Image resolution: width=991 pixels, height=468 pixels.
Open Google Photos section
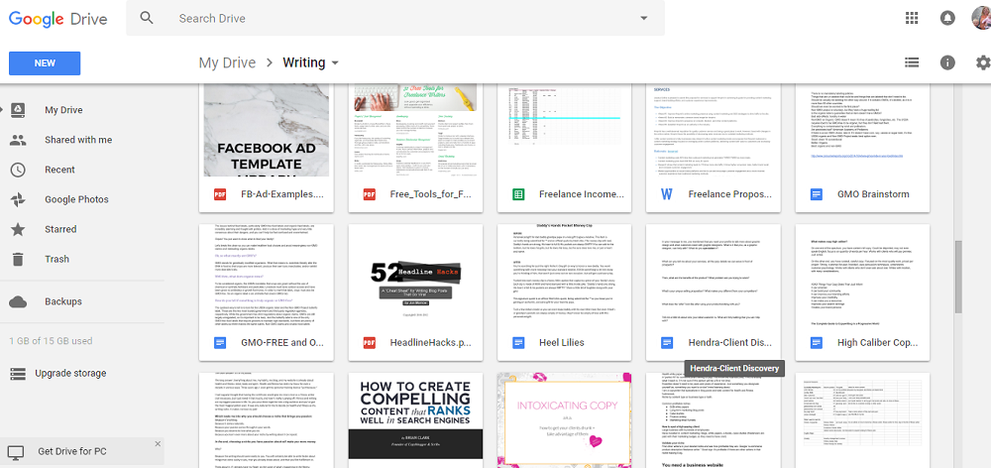76,199
